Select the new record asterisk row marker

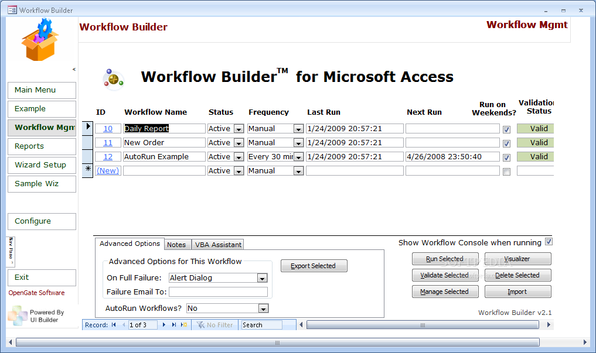[x=88, y=170]
